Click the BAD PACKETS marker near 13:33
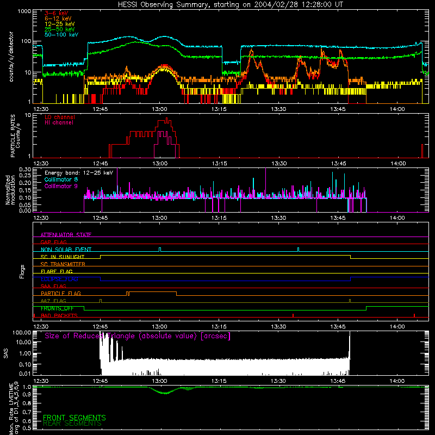435x435 pixels. point(293,315)
